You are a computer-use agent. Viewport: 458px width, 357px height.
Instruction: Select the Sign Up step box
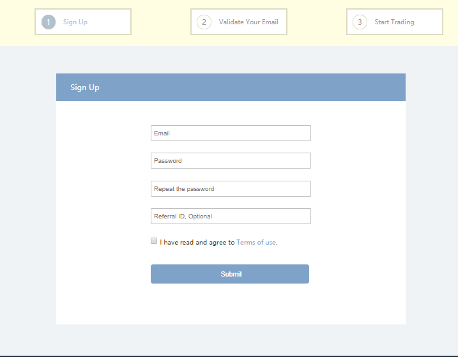(83, 22)
